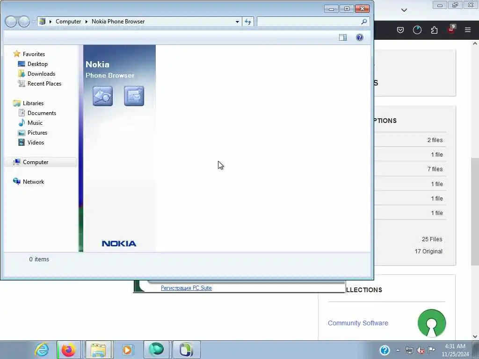Click Firefox scrollbar down arrow
Image resolution: width=479 pixels, height=359 pixels.
click(475, 337)
